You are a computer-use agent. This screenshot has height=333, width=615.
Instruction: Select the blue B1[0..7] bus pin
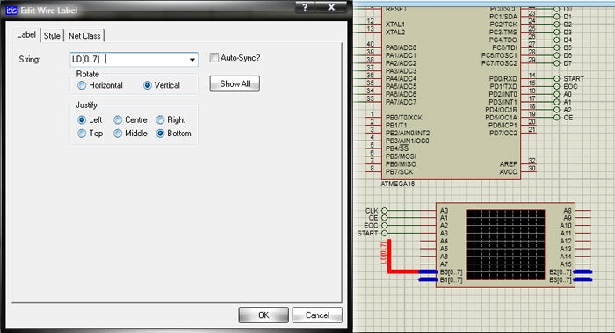point(428,279)
